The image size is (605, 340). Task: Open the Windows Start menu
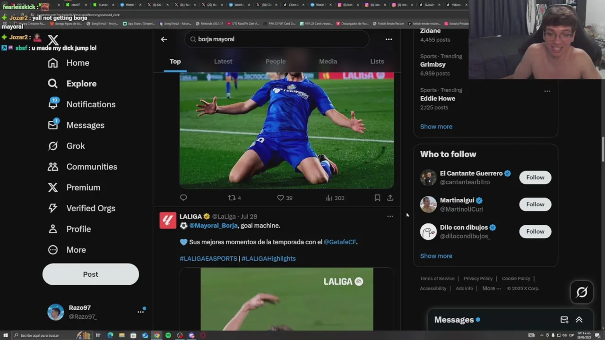coord(6,335)
